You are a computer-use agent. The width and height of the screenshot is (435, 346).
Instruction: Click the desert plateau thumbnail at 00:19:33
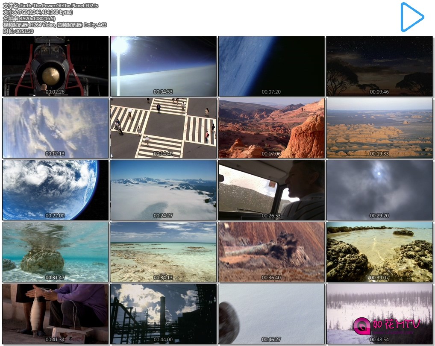pos(379,128)
